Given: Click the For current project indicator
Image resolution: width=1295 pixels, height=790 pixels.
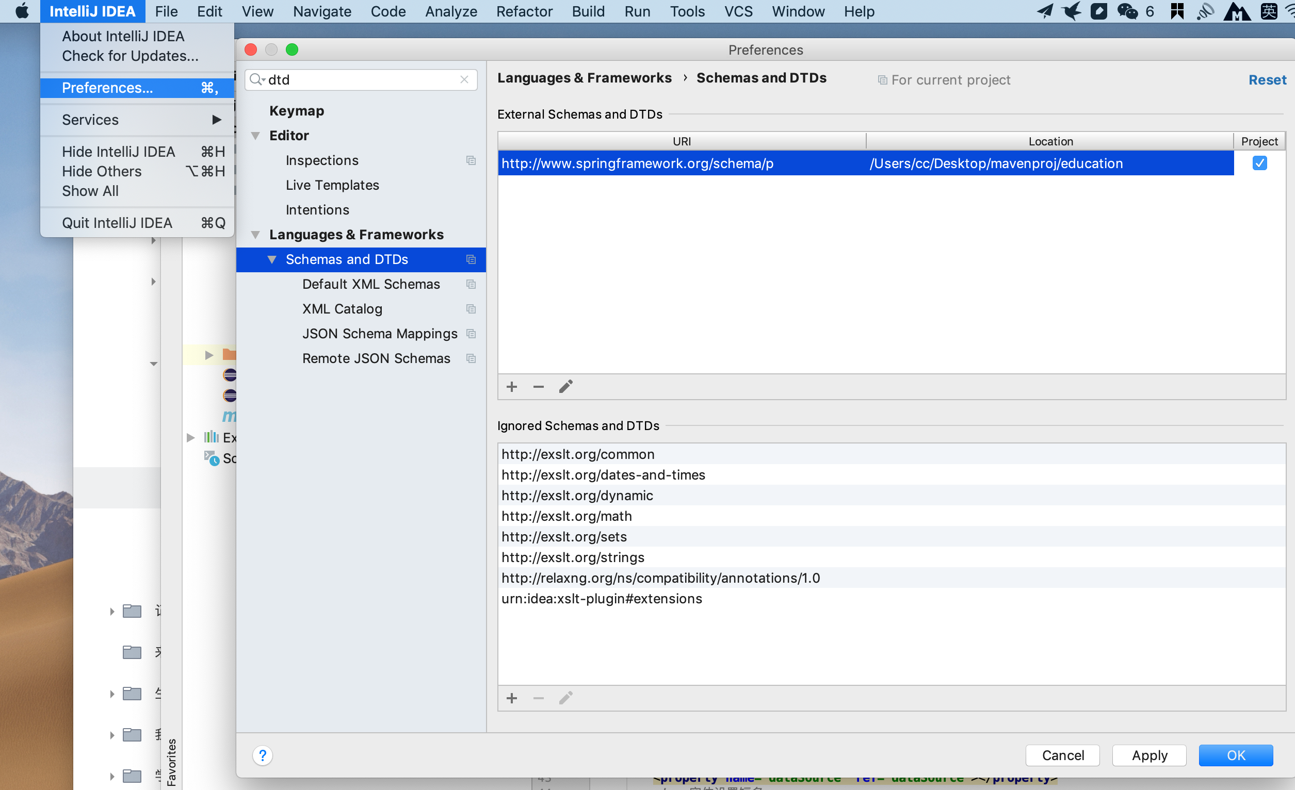Looking at the screenshot, I should pyautogui.click(x=945, y=80).
